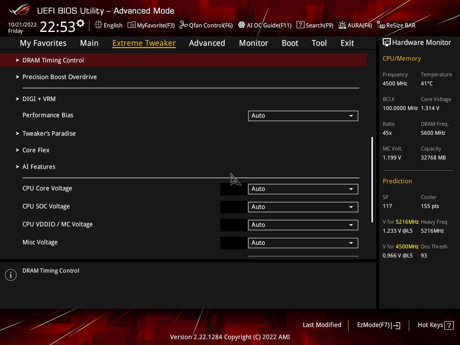Select the Extreme Tweaker tab
460x345 pixels.
click(144, 43)
